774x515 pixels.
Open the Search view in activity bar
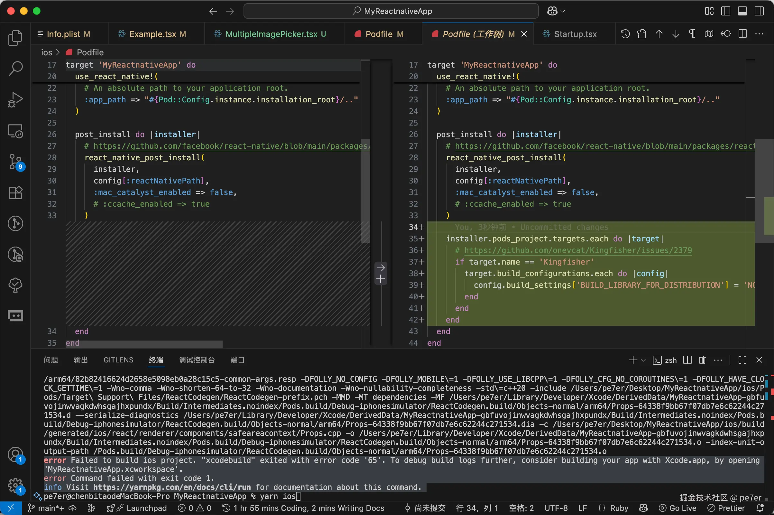point(15,68)
